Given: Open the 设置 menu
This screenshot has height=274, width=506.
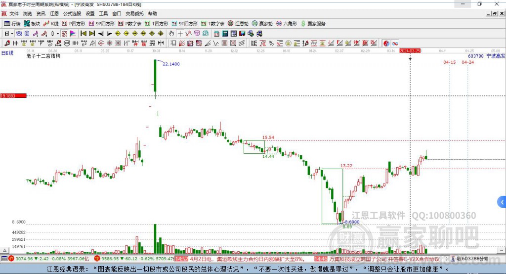Looking at the screenshot, I should click(x=90, y=13).
